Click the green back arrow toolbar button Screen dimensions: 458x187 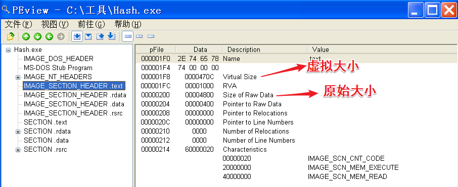pyautogui.click(x=49, y=36)
